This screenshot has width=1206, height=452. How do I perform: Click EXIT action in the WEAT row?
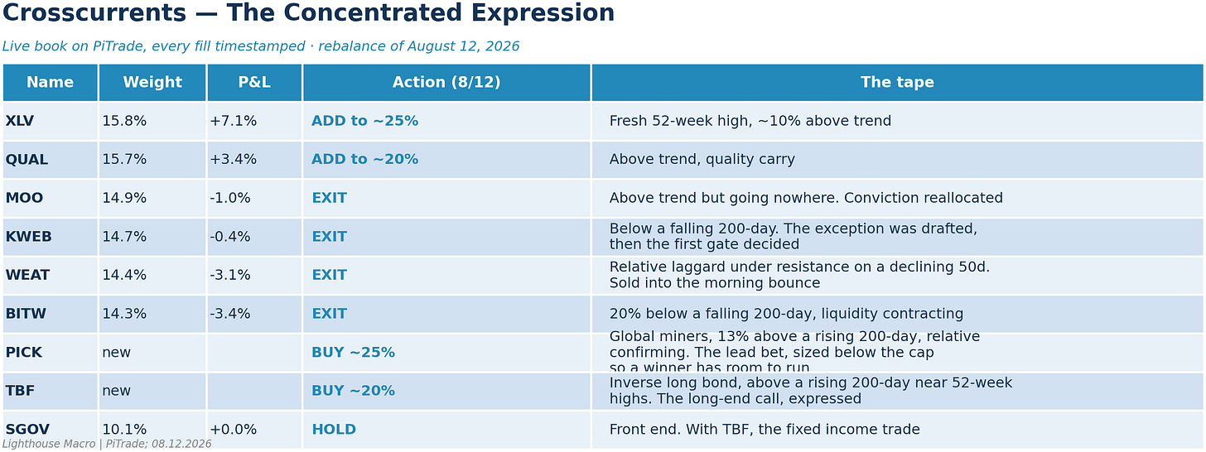point(329,276)
